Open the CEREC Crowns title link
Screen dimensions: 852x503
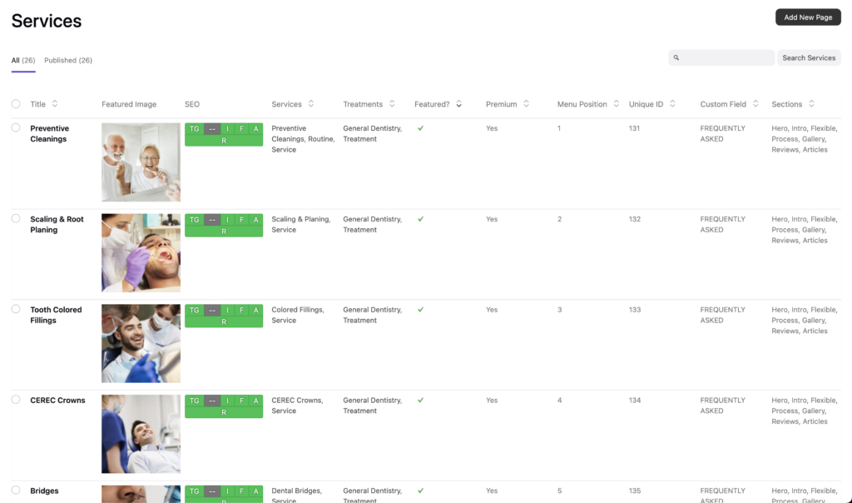[x=57, y=401]
